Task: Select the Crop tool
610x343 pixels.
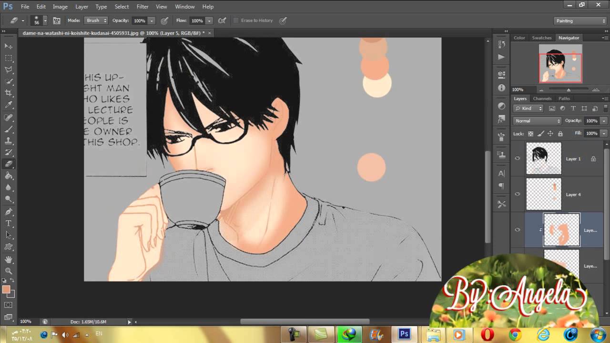Action: 9,93
